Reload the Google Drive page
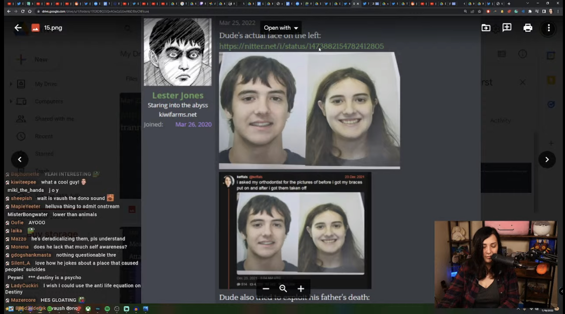Viewport: 565px width, 314px height. pos(23,11)
